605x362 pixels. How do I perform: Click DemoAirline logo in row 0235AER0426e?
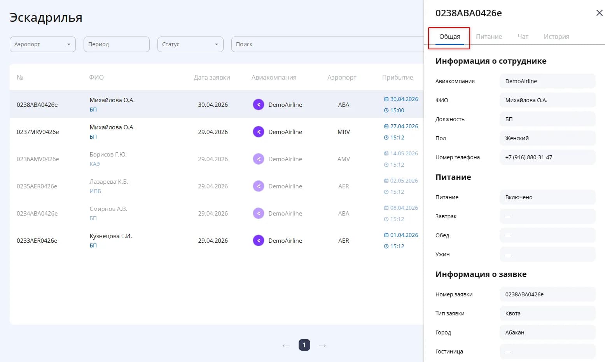pos(259,186)
